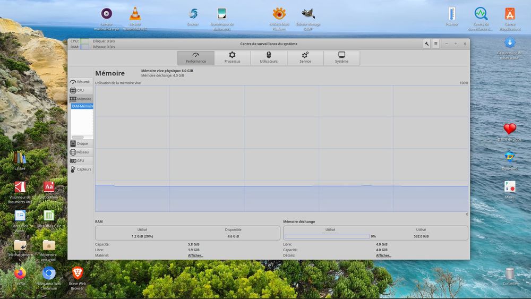The height and width of the screenshot is (299, 531).
Task: Click 'Disque: 0 B/s' in the title bar
Action: [x=104, y=41]
